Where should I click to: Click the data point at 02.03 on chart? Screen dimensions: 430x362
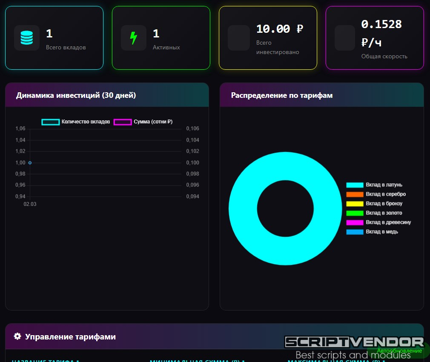pyautogui.click(x=30, y=162)
